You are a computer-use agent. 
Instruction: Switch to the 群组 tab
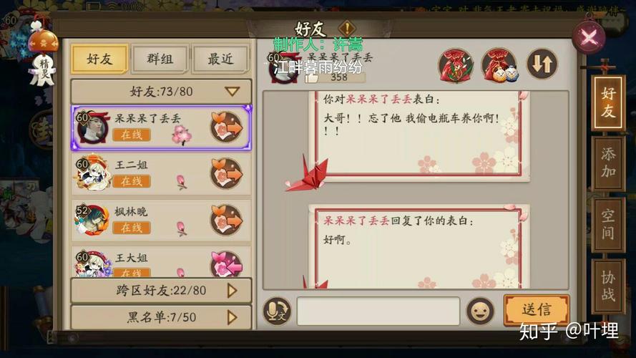[x=160, y=59]
